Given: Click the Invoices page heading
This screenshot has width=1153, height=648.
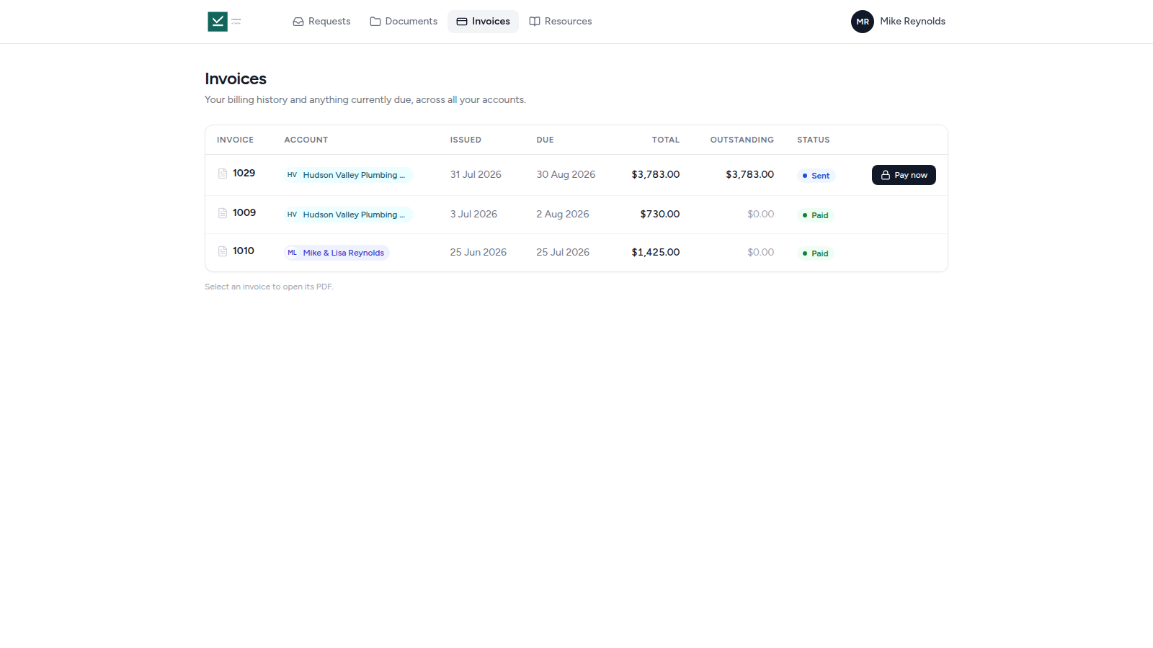Looking at the screenshot, I should click(x=236, y=79).
